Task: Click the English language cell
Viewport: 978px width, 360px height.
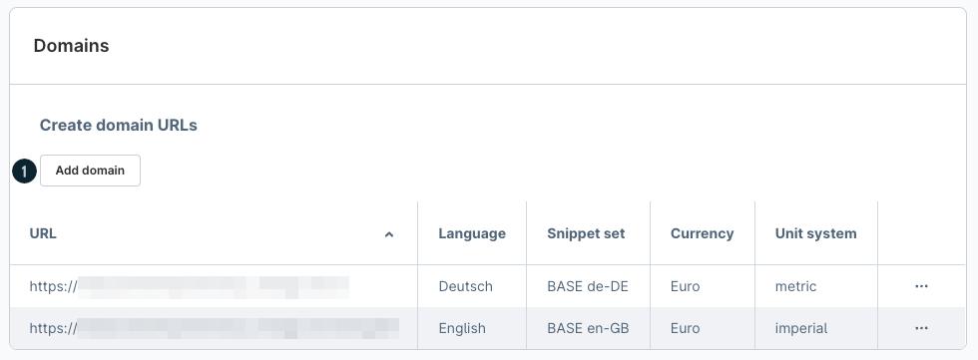Action: (462, 328)
